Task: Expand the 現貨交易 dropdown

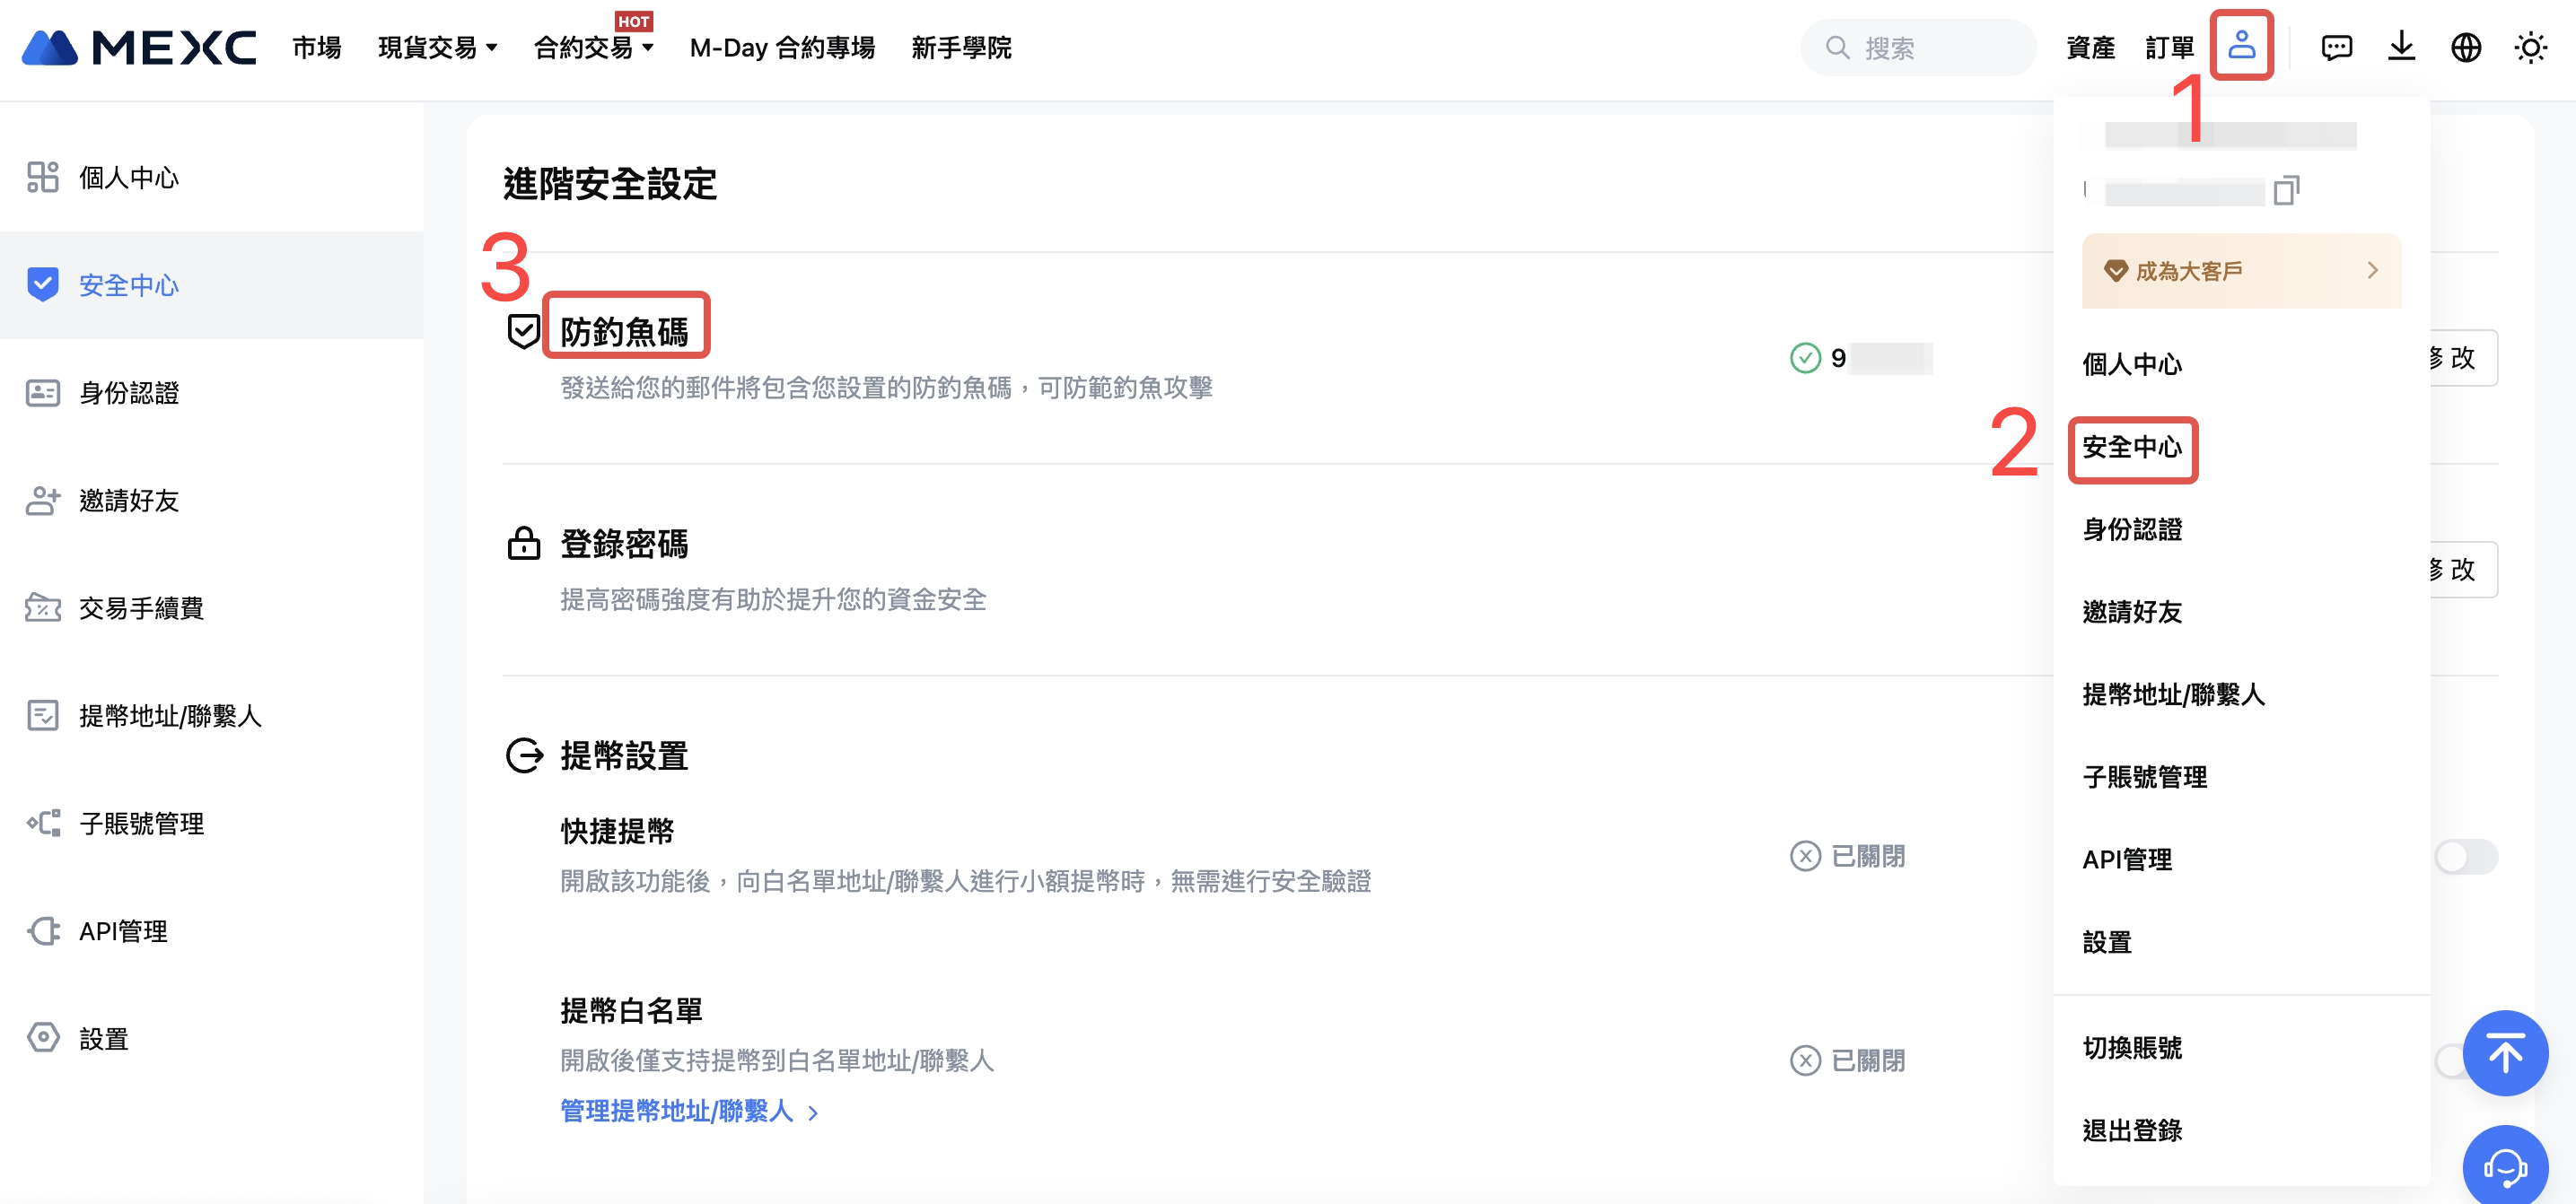Action: click(438, 47)
